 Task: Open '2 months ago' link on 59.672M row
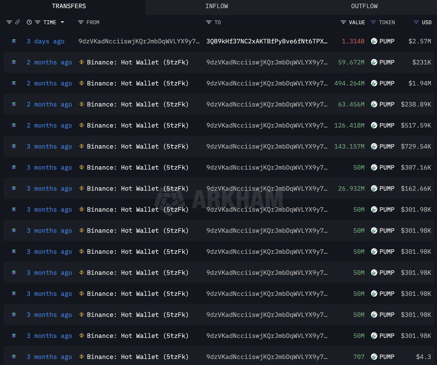point(49,62)
